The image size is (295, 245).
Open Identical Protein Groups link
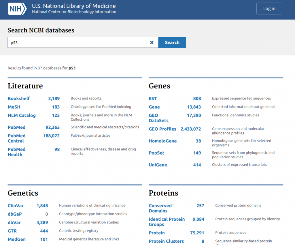167,222
